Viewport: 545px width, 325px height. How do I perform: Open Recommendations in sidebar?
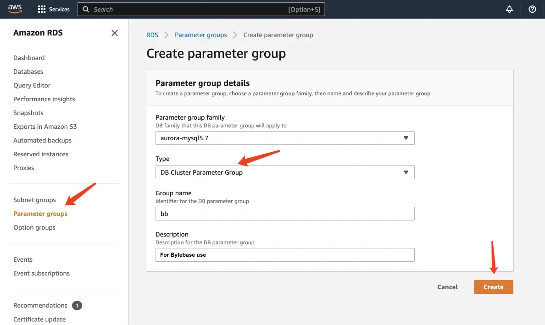click(x=40, y=306)
